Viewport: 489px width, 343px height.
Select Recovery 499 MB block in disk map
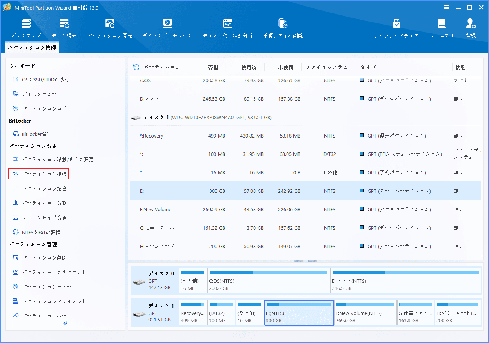[x=193, y=313]
